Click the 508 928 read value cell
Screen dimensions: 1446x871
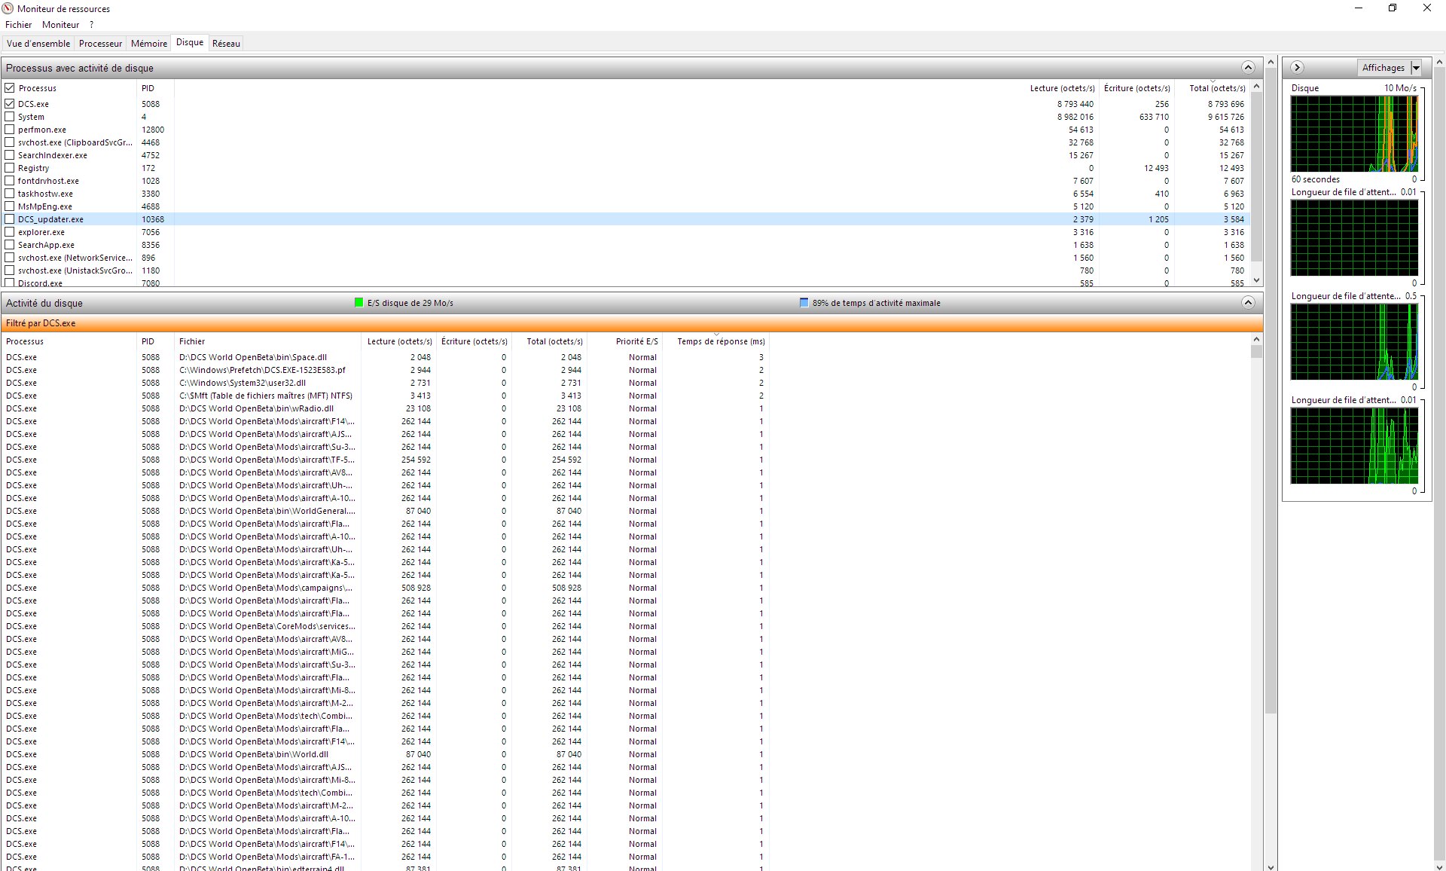click(416, 588)
